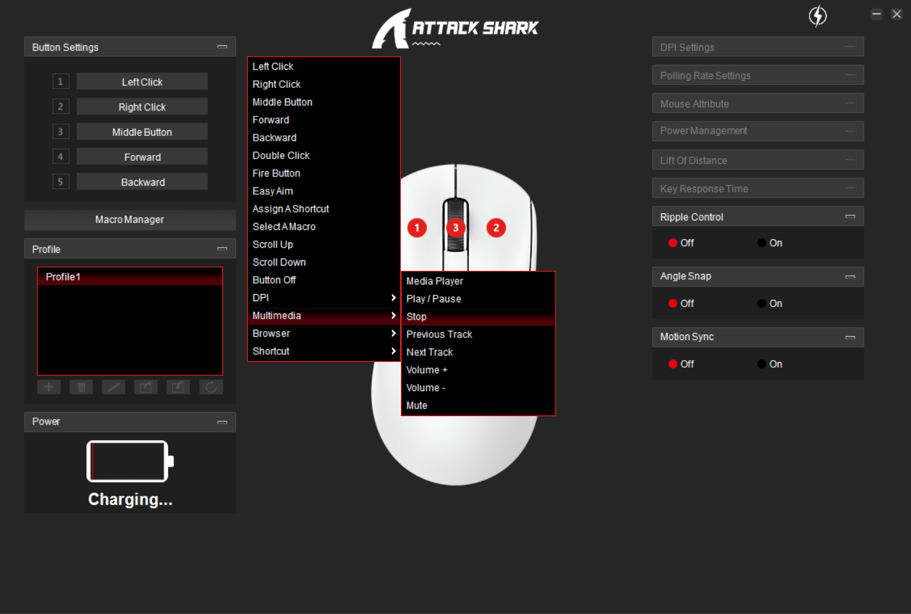This screenshot has width=911, height=614.
Task: Pick Scroll Down from the menu
Action: pos(324,262)
